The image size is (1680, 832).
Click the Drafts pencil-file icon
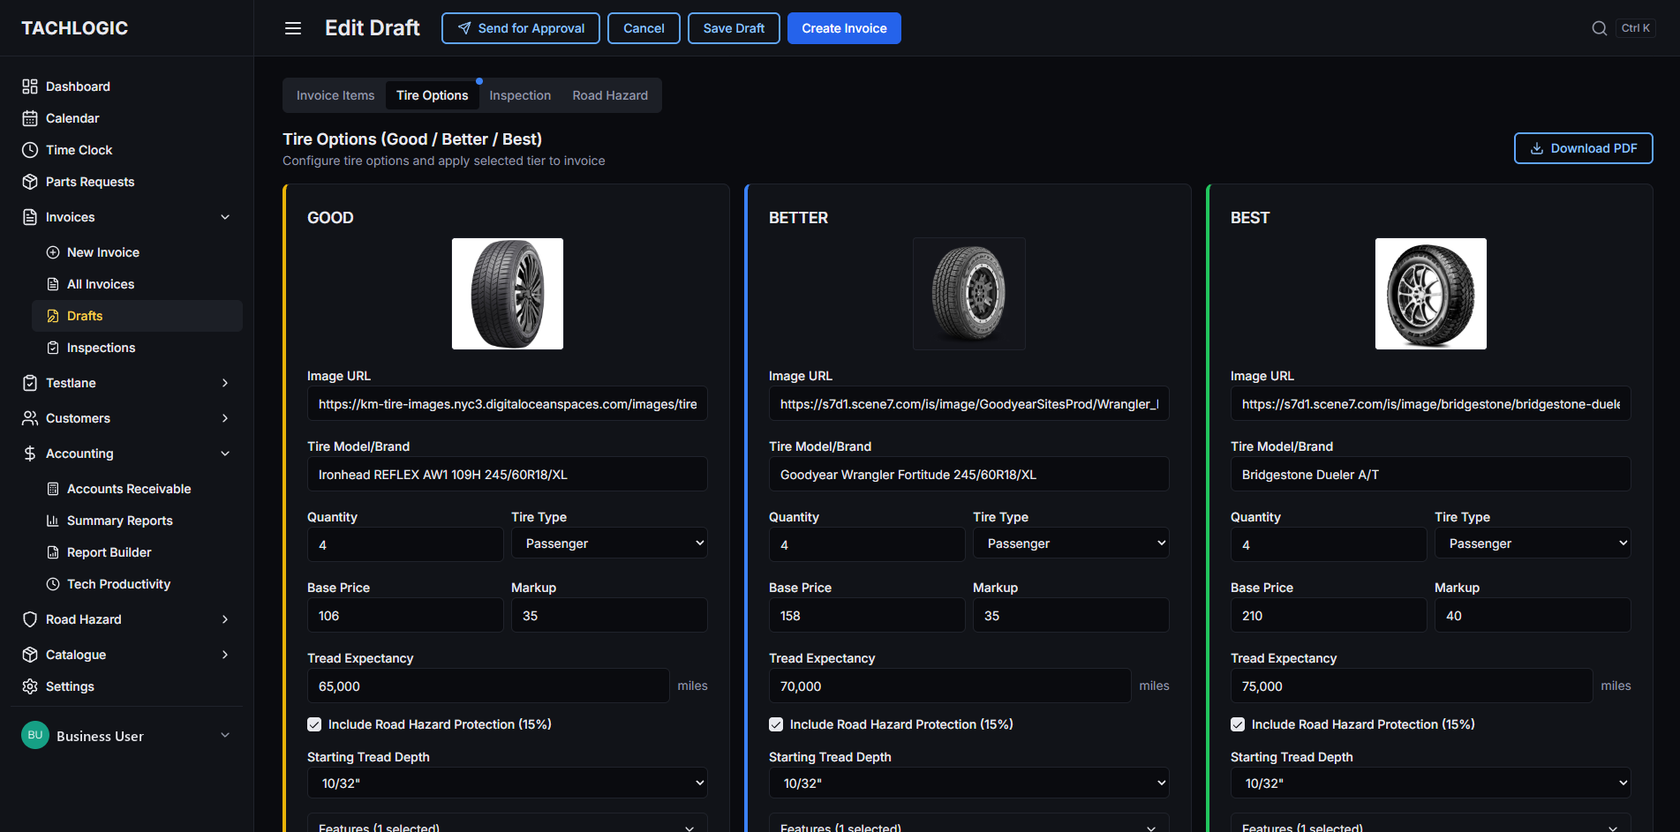[x=53, y=316]
